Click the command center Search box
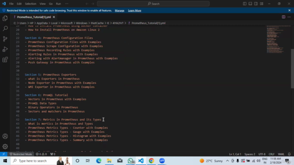The height and width of the screenshot is (165, 294). click(153, 4)
